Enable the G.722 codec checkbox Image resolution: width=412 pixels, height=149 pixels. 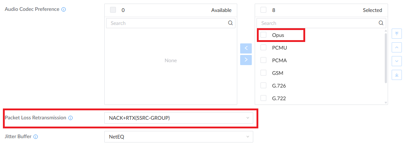(x=263, y=98)
